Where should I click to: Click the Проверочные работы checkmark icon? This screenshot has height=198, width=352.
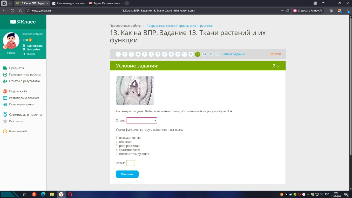pos(5,74)
